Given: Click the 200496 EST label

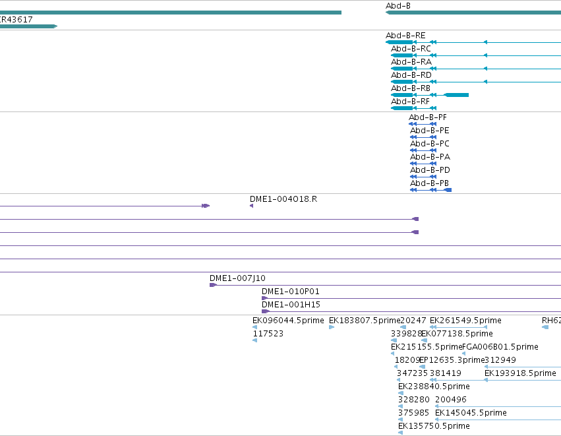Looking at the screenshot, I should (x=451, y=400).
